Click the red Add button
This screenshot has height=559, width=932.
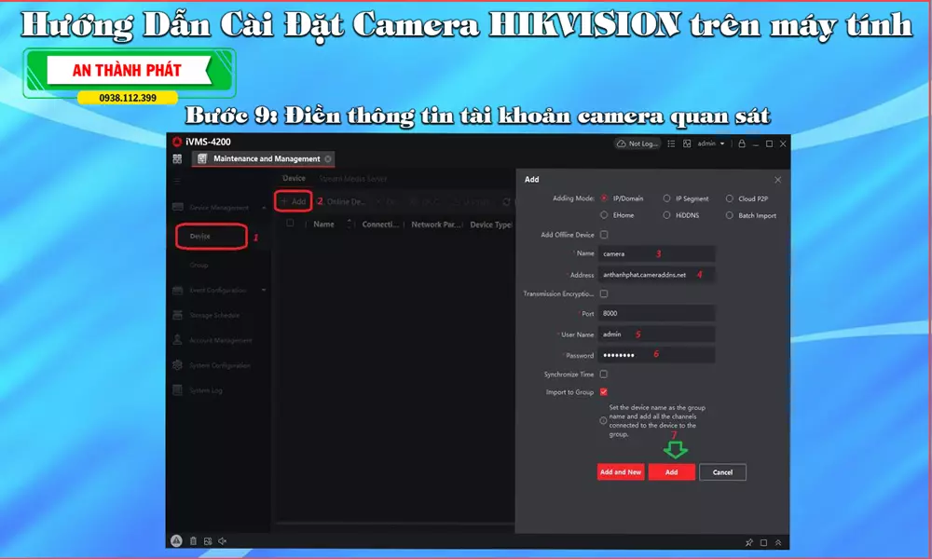click(x=672, y=472)
